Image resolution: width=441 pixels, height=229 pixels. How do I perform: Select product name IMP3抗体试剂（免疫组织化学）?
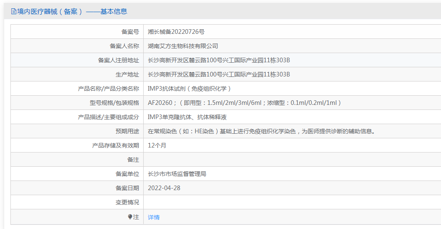point(190,89)
